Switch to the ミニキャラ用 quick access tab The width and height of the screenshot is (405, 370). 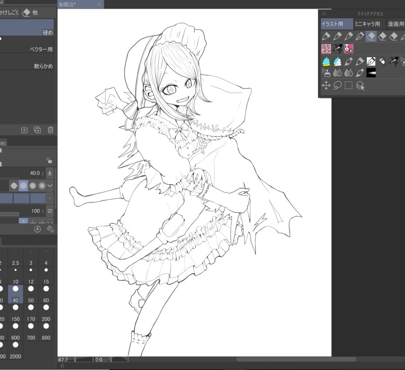coord(370,24)
